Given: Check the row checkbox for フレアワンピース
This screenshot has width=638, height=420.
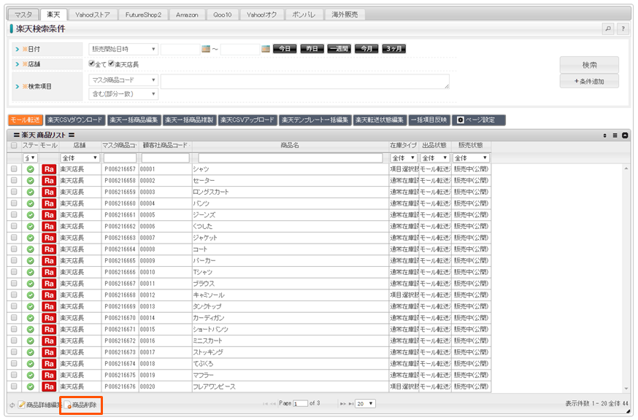Looking at the screenshot, I should click(14, 386).
